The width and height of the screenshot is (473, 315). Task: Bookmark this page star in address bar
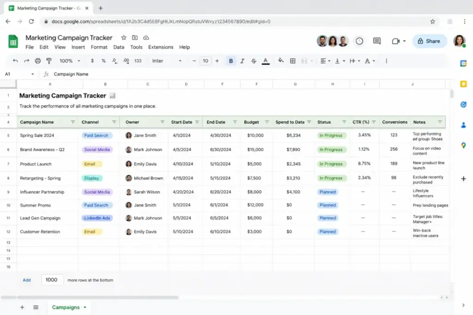coord(432,21)
